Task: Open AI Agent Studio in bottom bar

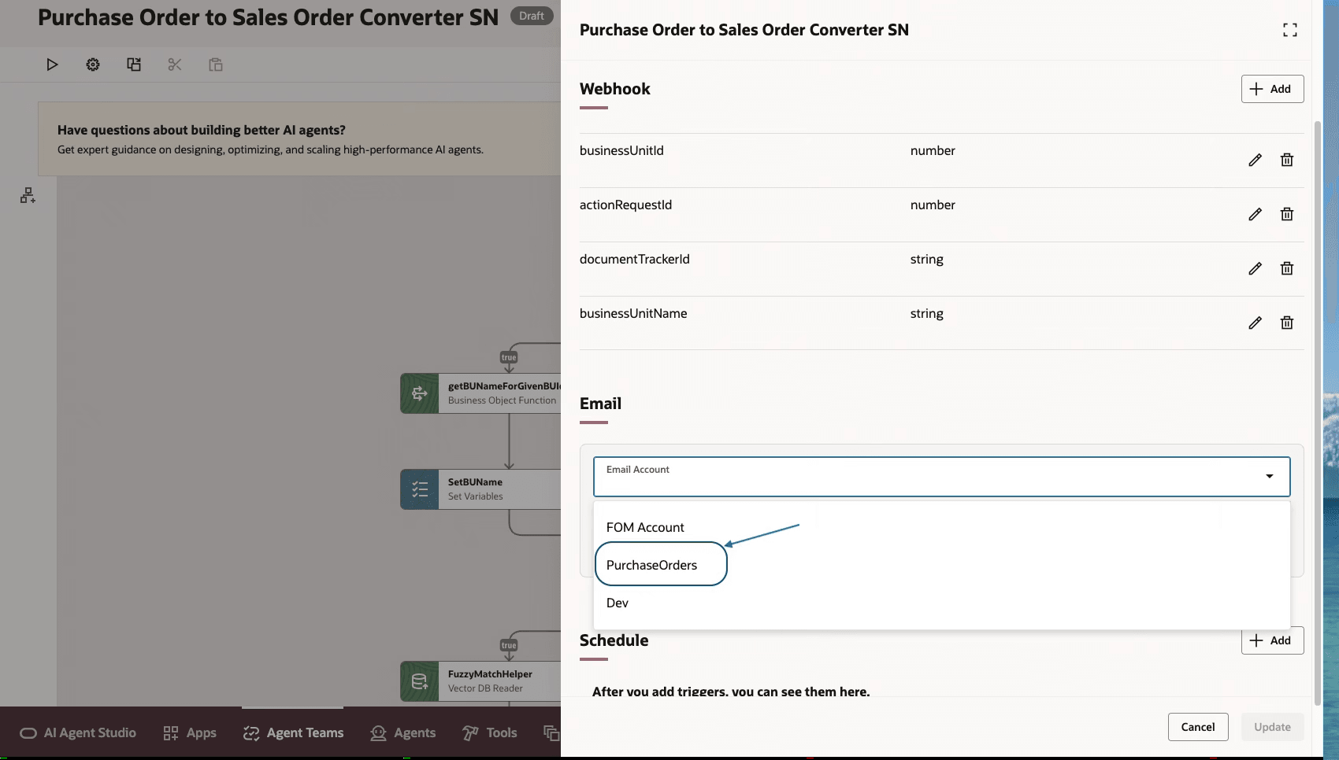Action: click(x=78, y=732)
